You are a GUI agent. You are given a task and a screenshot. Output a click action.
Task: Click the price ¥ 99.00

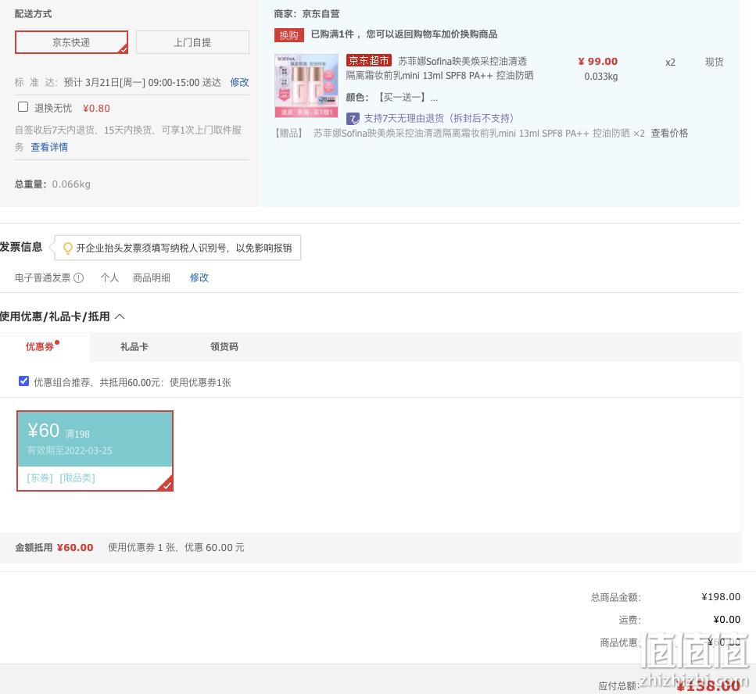pos(598,61)
